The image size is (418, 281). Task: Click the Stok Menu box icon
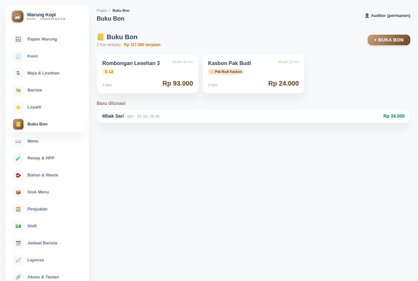(x=18, y=192)
